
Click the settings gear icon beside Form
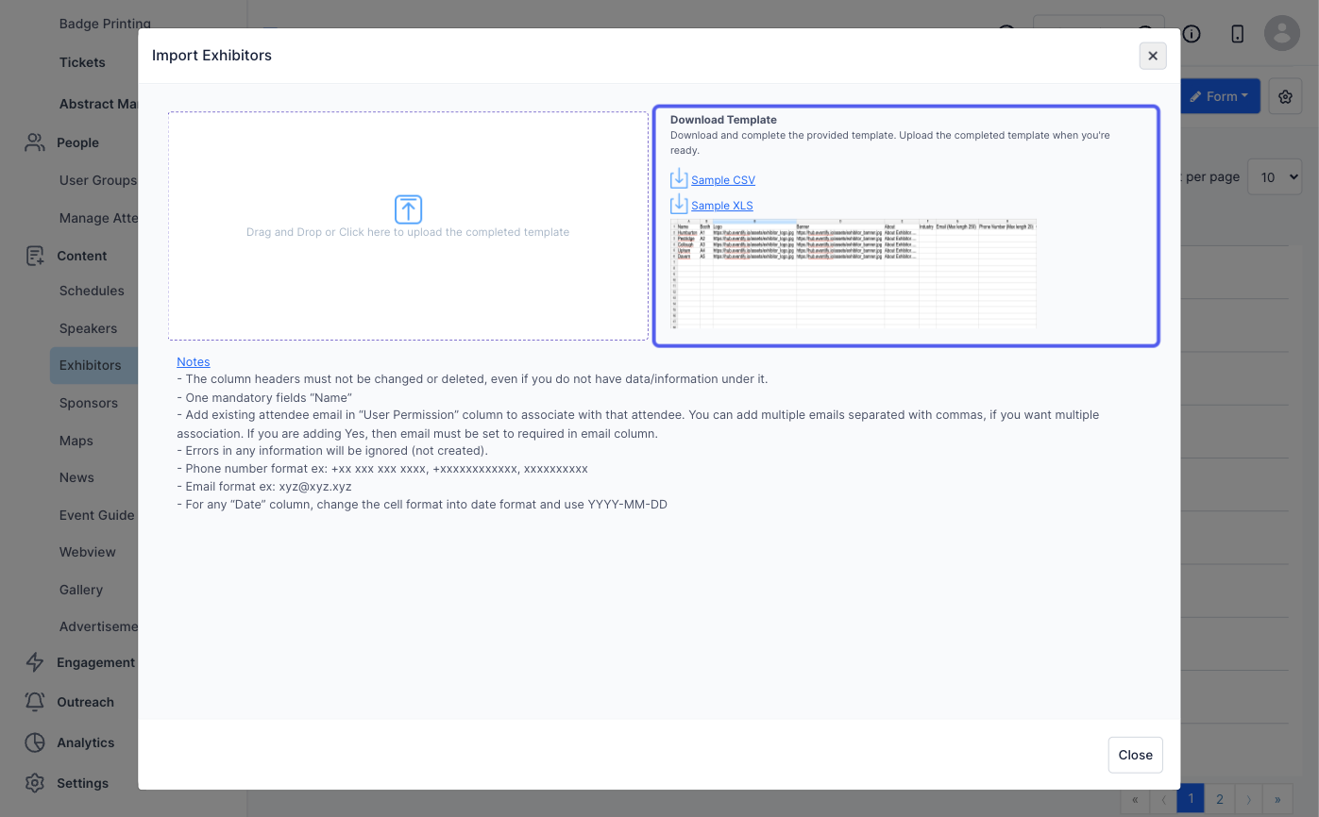(1285, 96)
